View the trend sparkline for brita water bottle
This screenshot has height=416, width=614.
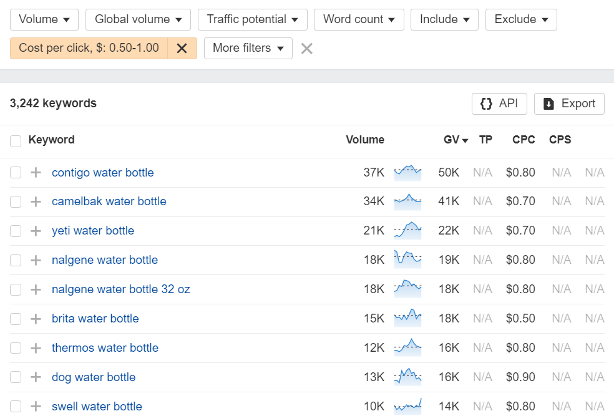(407, 318)
